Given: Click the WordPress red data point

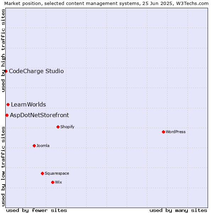Looking at the screenshot, I should [163, 132].
